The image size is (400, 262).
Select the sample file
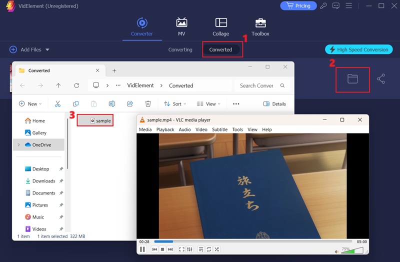point(95,120)
